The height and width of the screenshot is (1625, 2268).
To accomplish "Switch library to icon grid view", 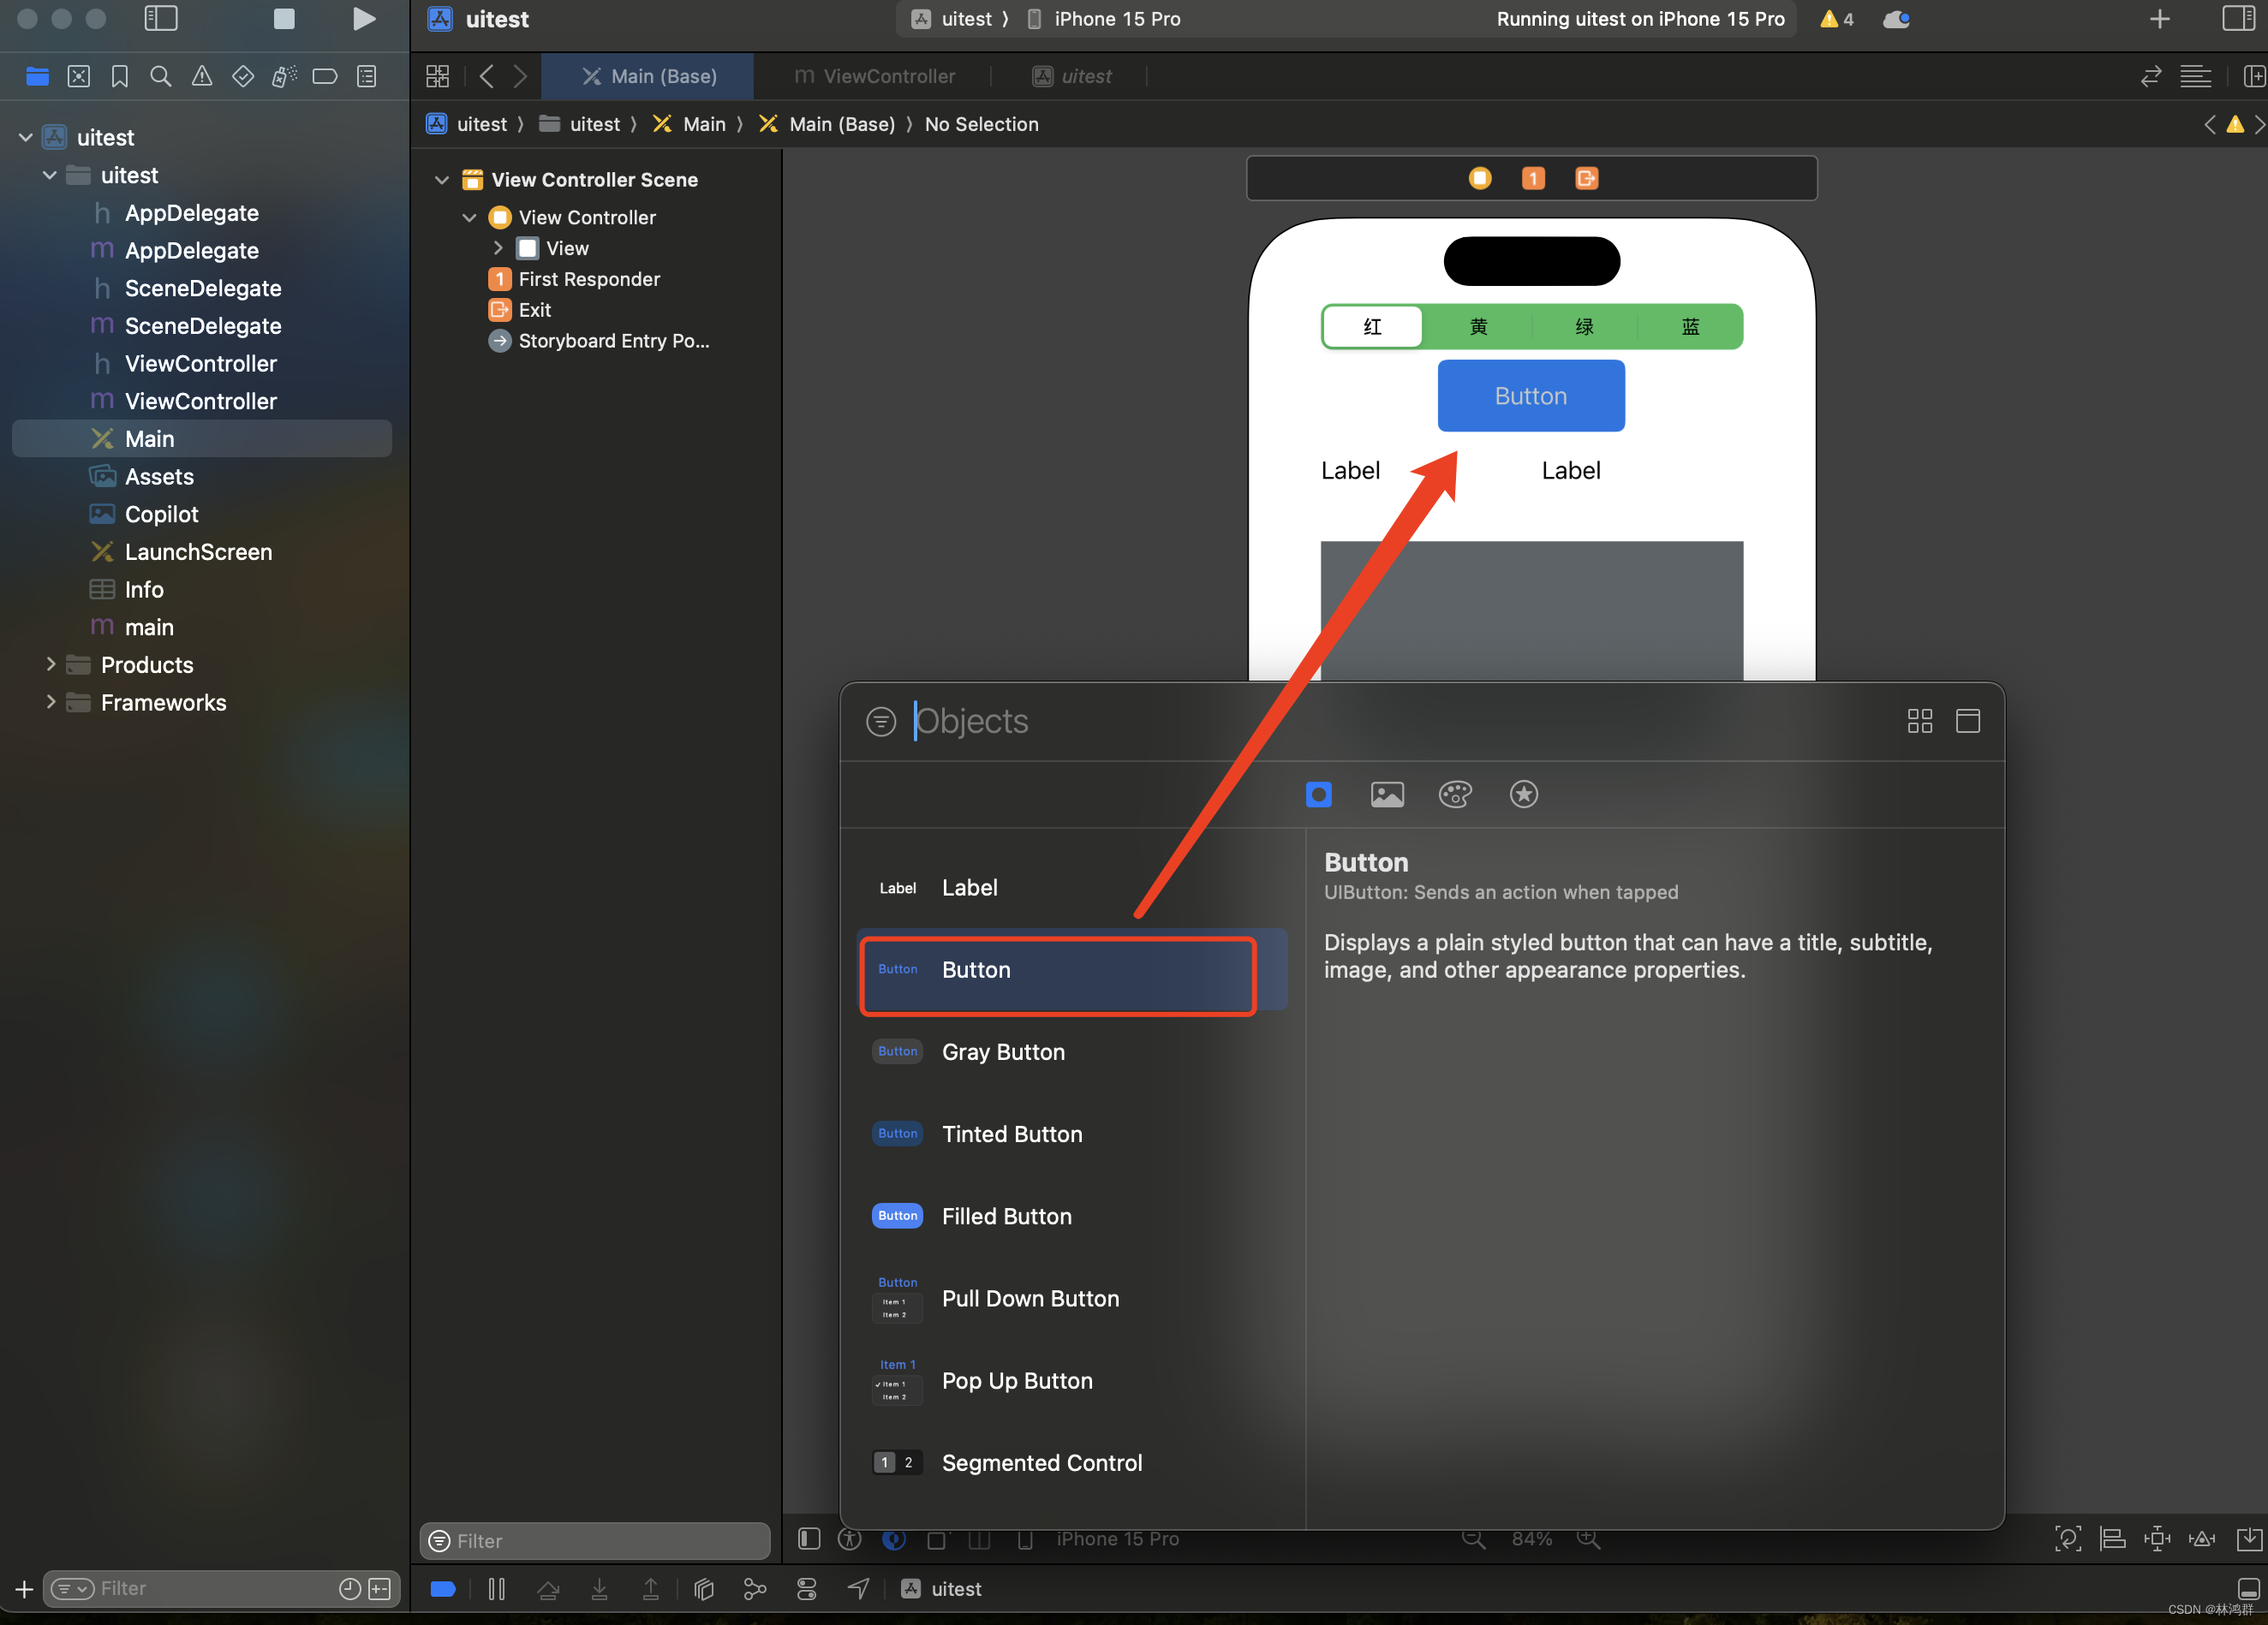I will 1920,721.
